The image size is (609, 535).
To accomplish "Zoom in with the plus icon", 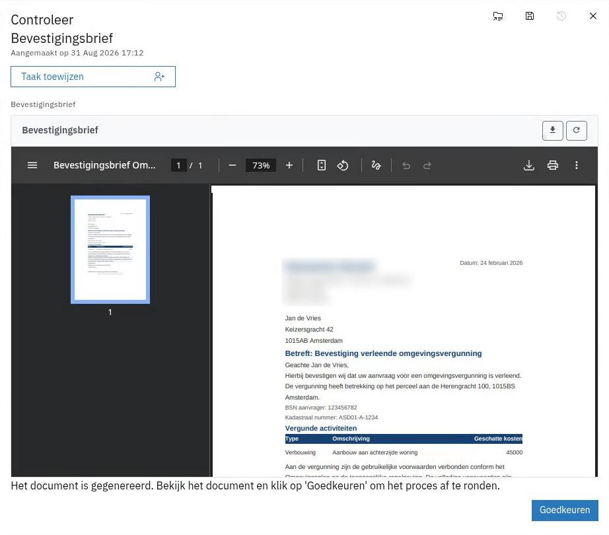I will [x=289, y=165].
